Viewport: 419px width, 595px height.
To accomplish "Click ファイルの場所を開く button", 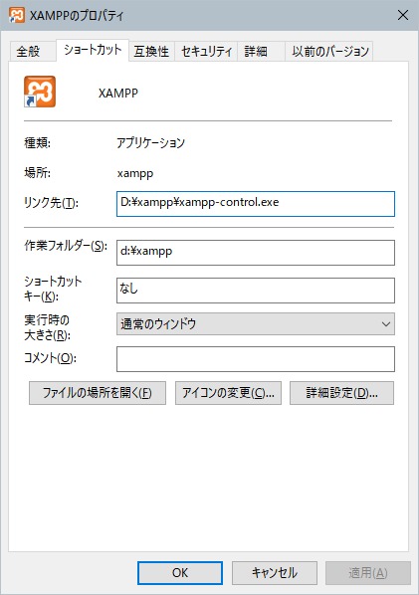I will [98, 393].
